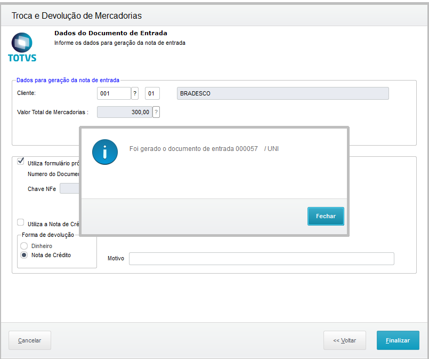Click the BRADESCO client name field

(282, 94)
